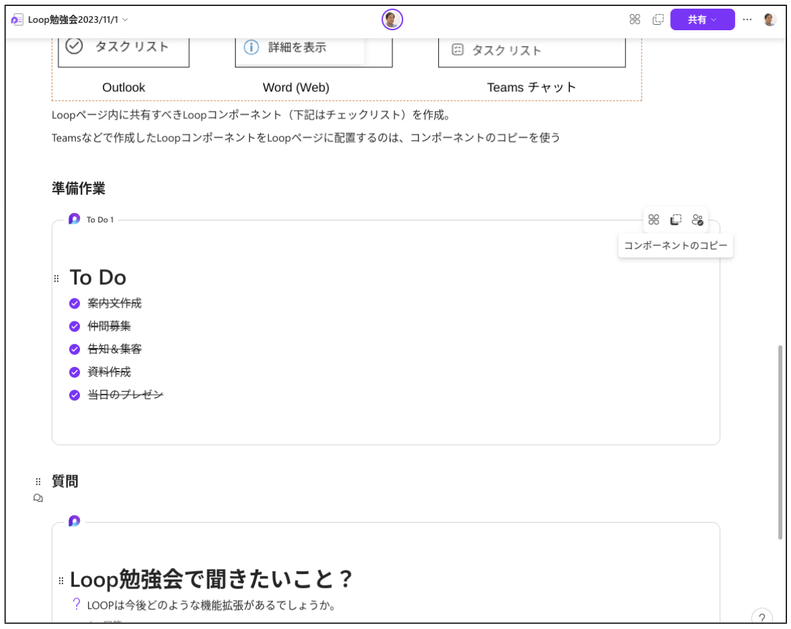The image size is (791, 629).
Task: Click the Outlook タスク リスト checkmark icon
Action: tap(74, 46)
